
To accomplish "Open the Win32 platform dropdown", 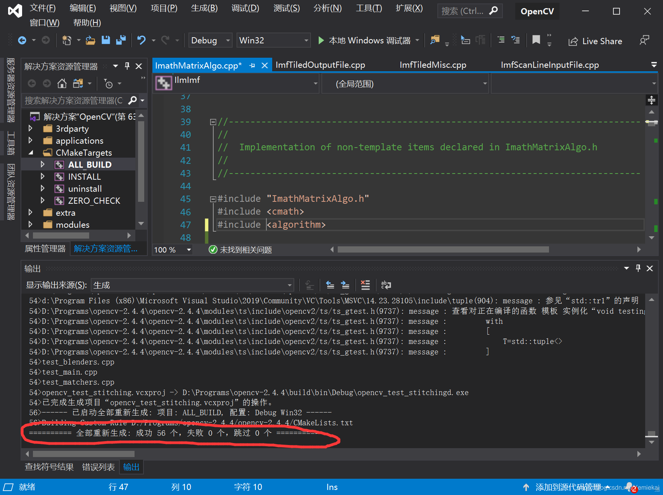I will 273,40.
